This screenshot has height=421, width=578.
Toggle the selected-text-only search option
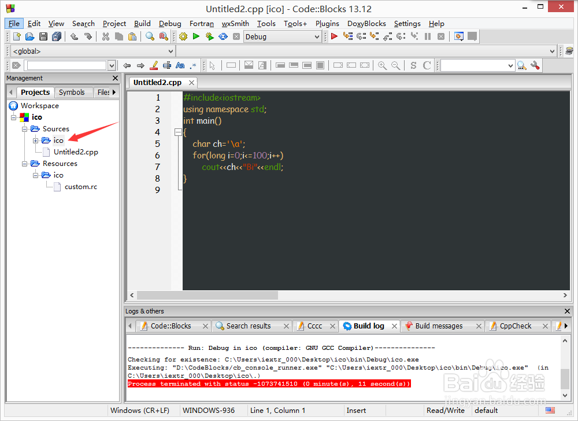click(167, 65)
